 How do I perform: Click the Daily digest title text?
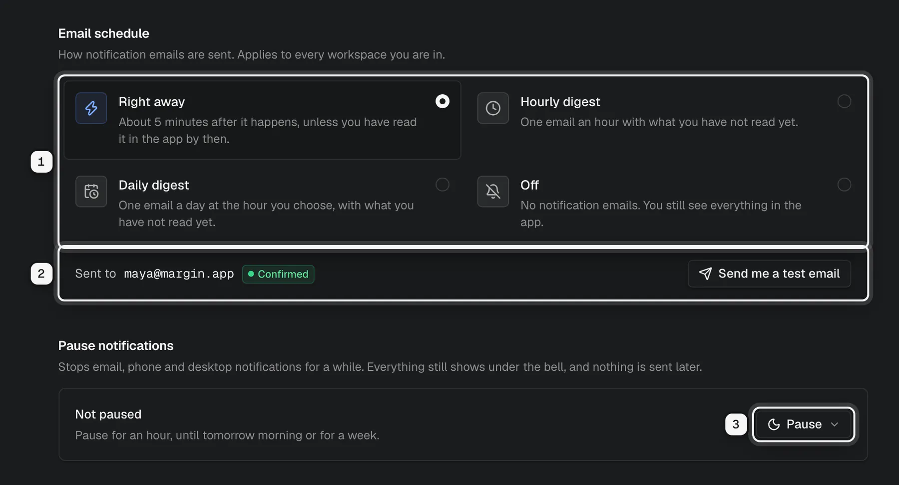tap(154, 185)
